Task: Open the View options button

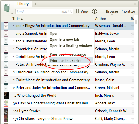Action: pyautogui.click(x=82, y=11)
